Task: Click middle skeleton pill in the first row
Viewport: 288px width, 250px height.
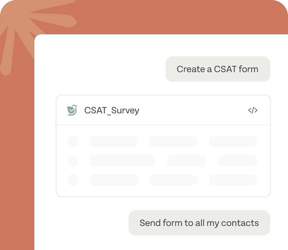Action: pos(174,141)
